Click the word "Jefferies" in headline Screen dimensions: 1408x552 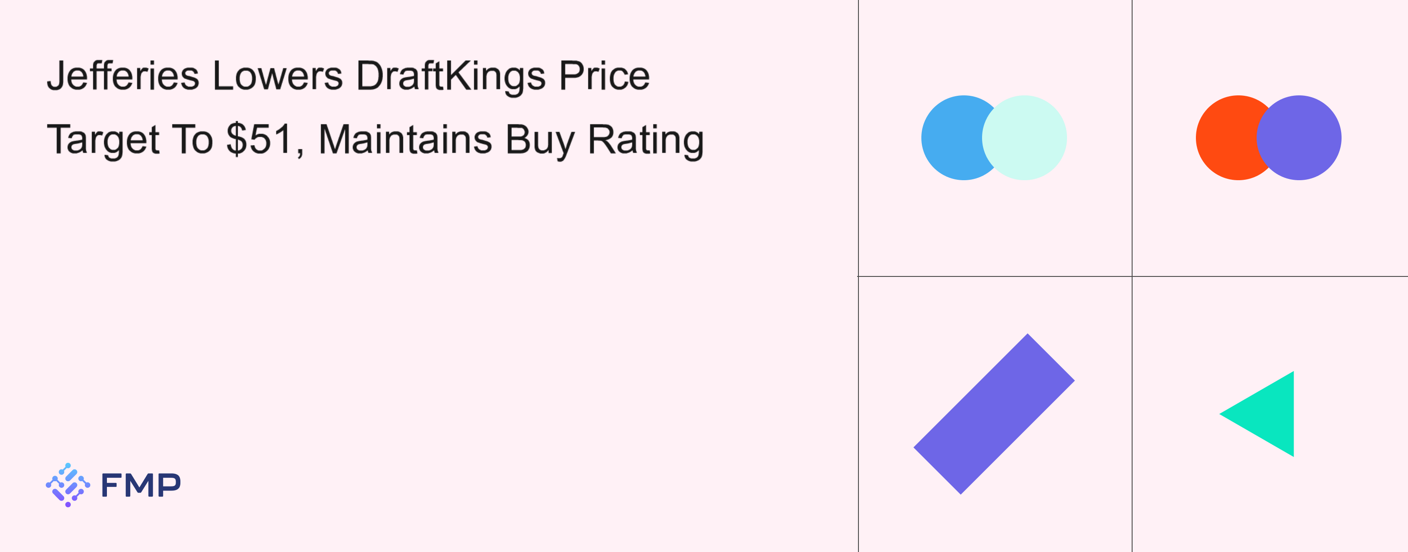123,76
